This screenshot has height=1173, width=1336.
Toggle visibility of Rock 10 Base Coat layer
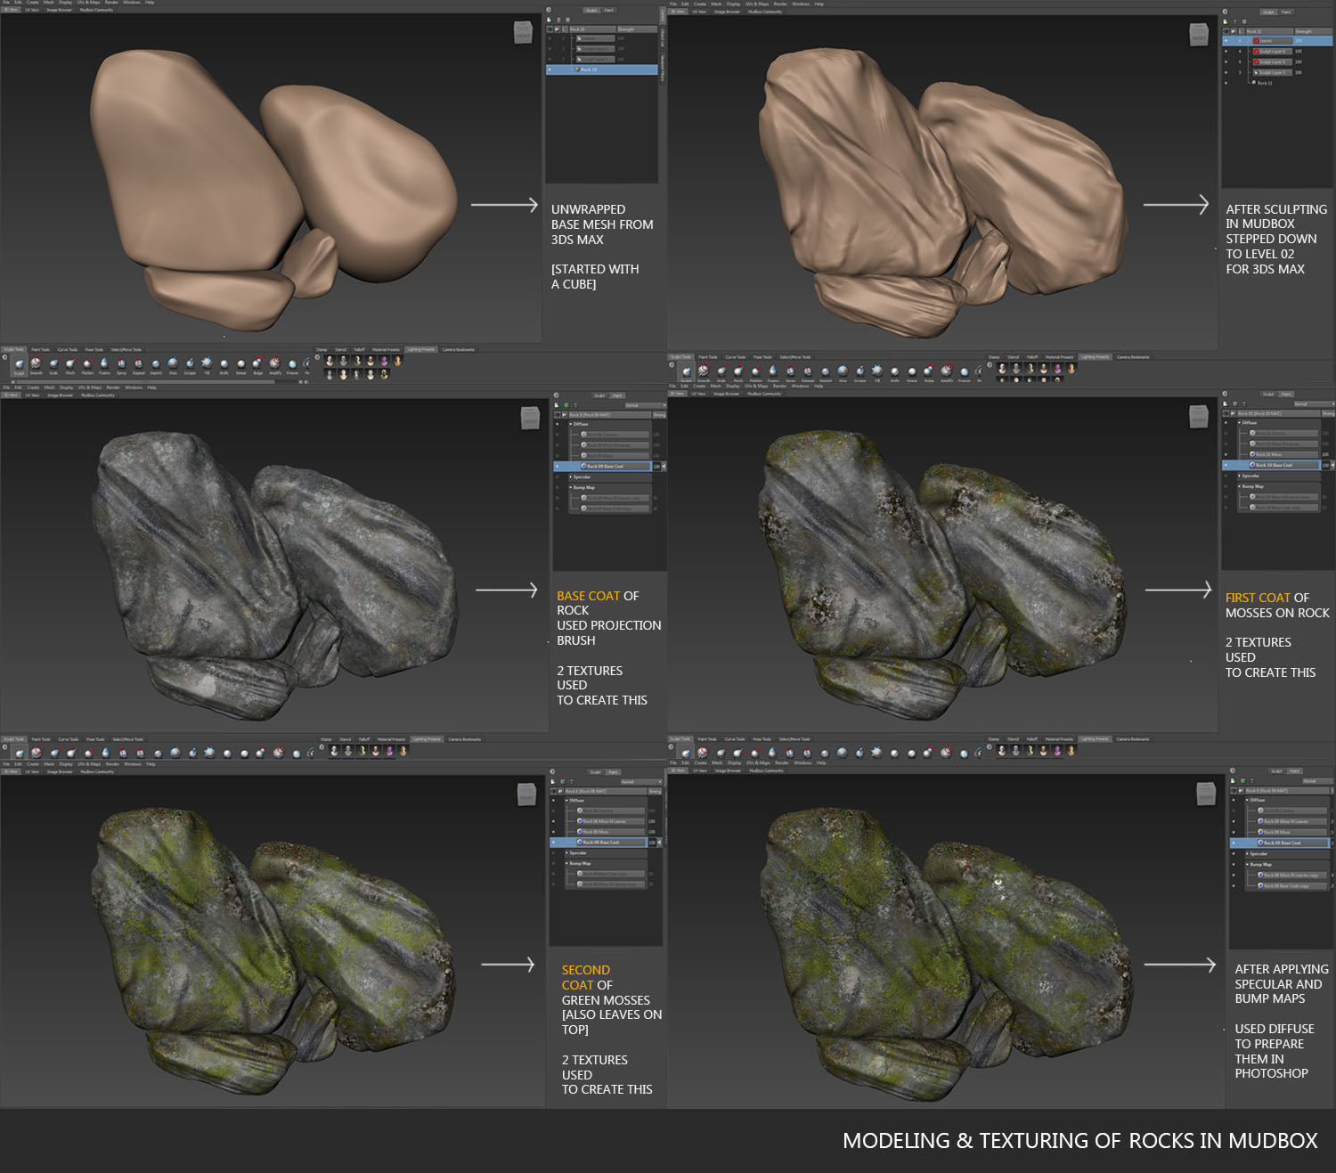tap(1226, 465)
